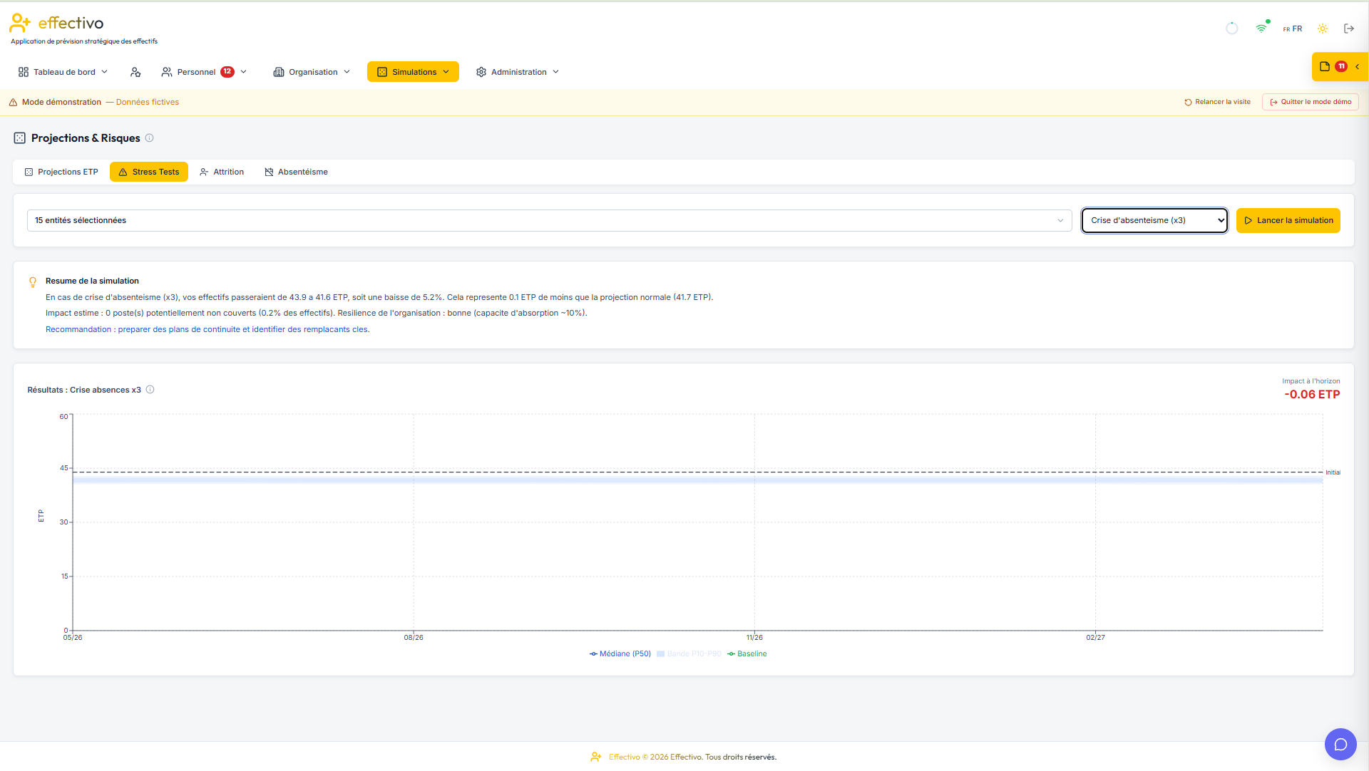Open the Absentéisme tab
Screen dimensions: 1369x771
pyautogui.click(x=296, y=172)
